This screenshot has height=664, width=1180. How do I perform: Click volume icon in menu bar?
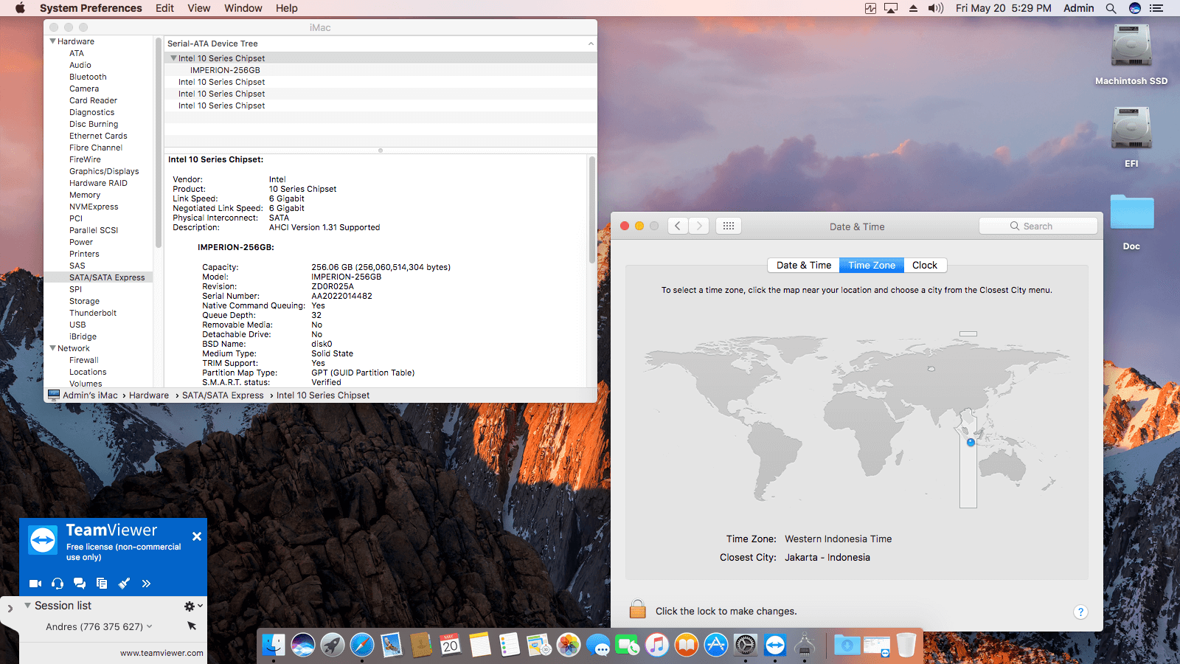click(x=936, y=8)
